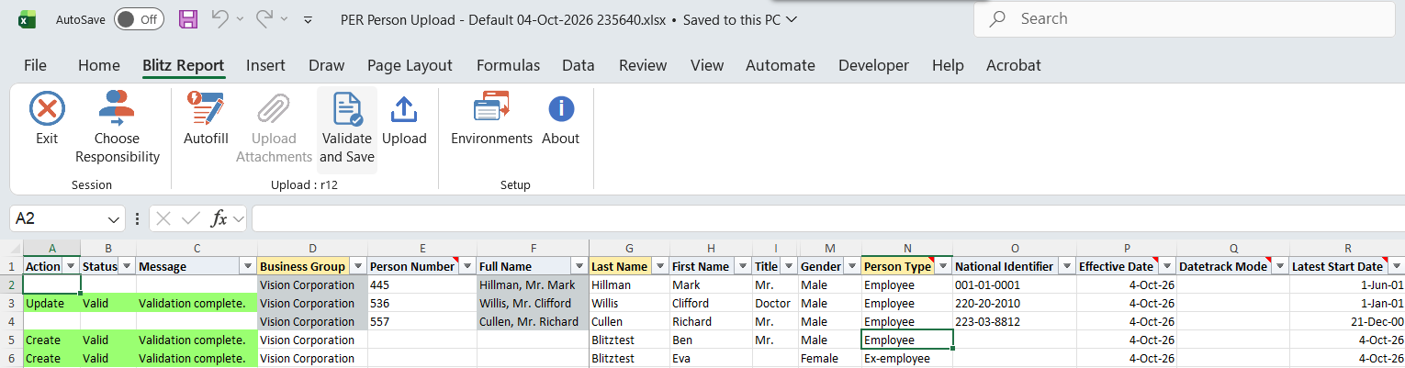1405x368 pixels.
Task: Select row 3 header
Action: pos(11,303)
